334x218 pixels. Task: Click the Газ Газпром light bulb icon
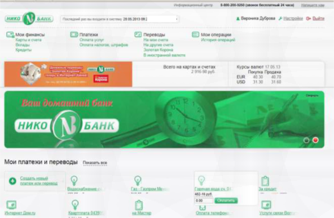138,181
